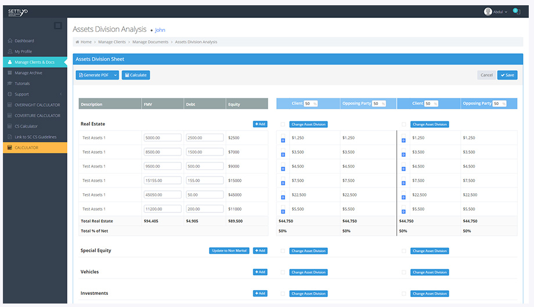Check the Vehicles first-division checkbox

[283, 272]
